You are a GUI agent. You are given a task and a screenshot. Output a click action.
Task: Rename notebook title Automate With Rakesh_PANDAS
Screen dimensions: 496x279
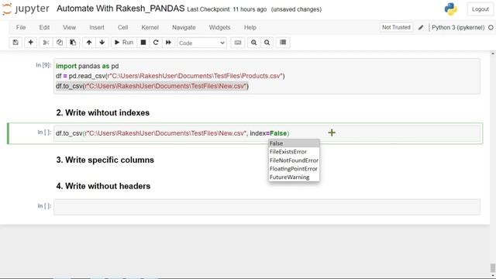(121, 9)
